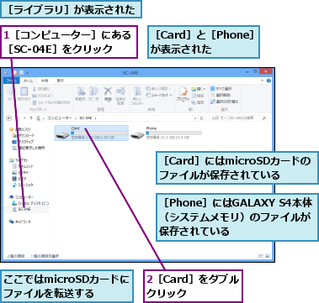319x303 pixels.
Task: Open Help via the blue question icon
Action: coord(268,81)
